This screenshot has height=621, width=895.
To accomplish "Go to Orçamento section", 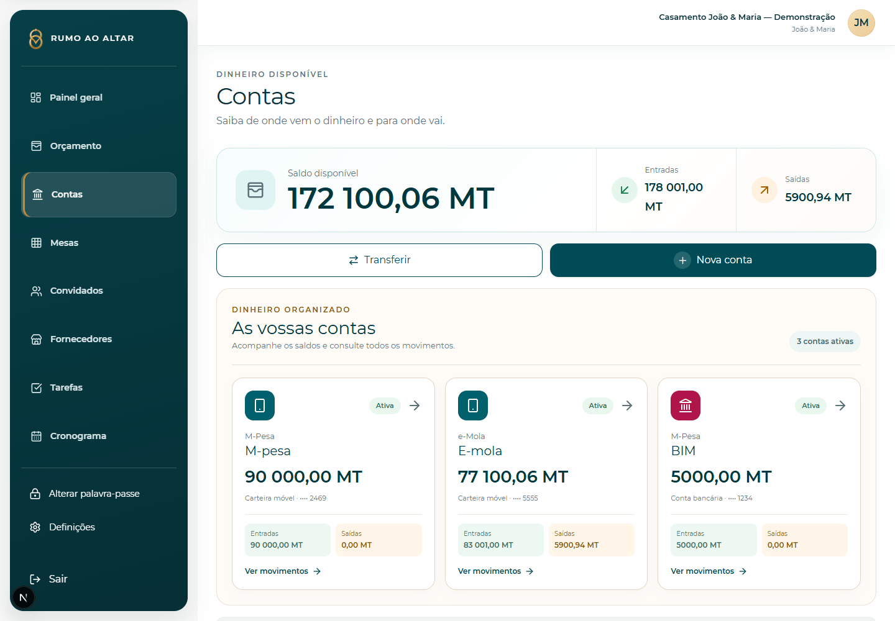I will 99,146.
